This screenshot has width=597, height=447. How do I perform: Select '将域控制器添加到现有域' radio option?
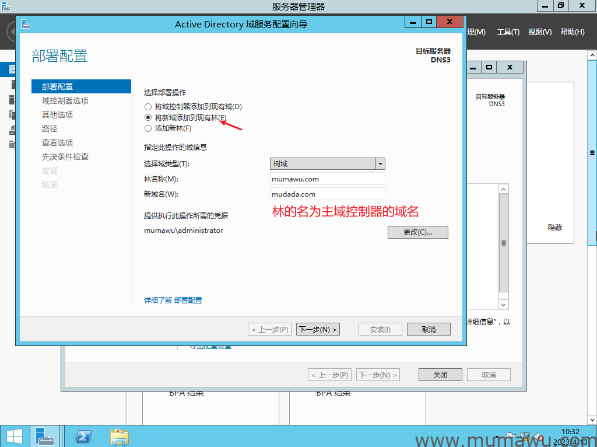(x=148, y=107)
